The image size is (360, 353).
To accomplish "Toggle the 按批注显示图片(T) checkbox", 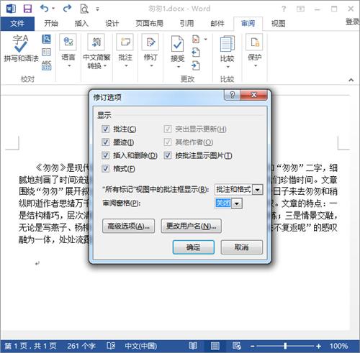I will 168,155.
